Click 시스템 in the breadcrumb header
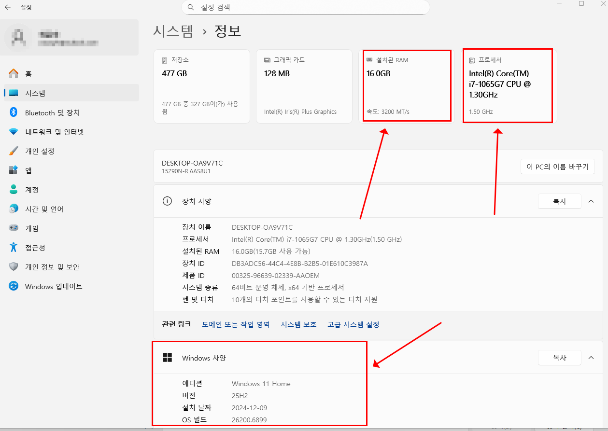 (x=173, y=31)
